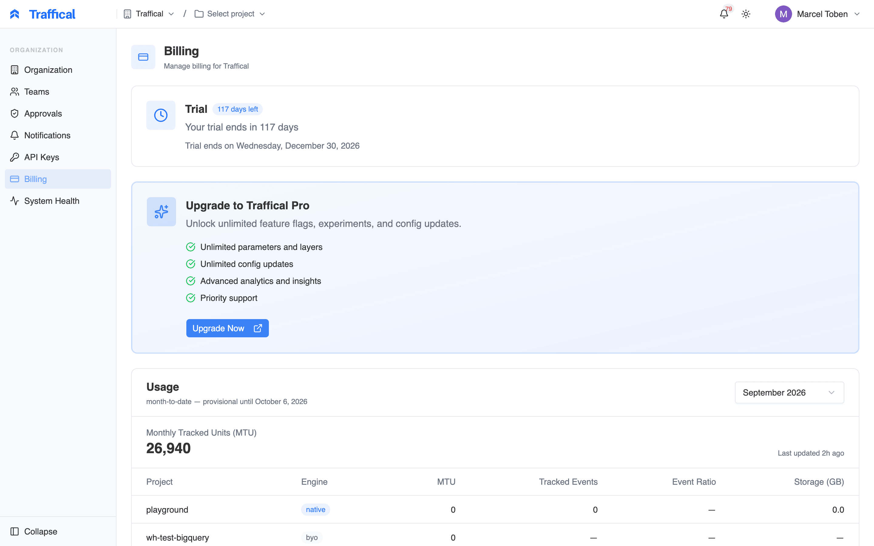Image resolution: width=874 pixels, height=546 pixels.
Task: Click the playground project row
Action: tap(495, 510)
